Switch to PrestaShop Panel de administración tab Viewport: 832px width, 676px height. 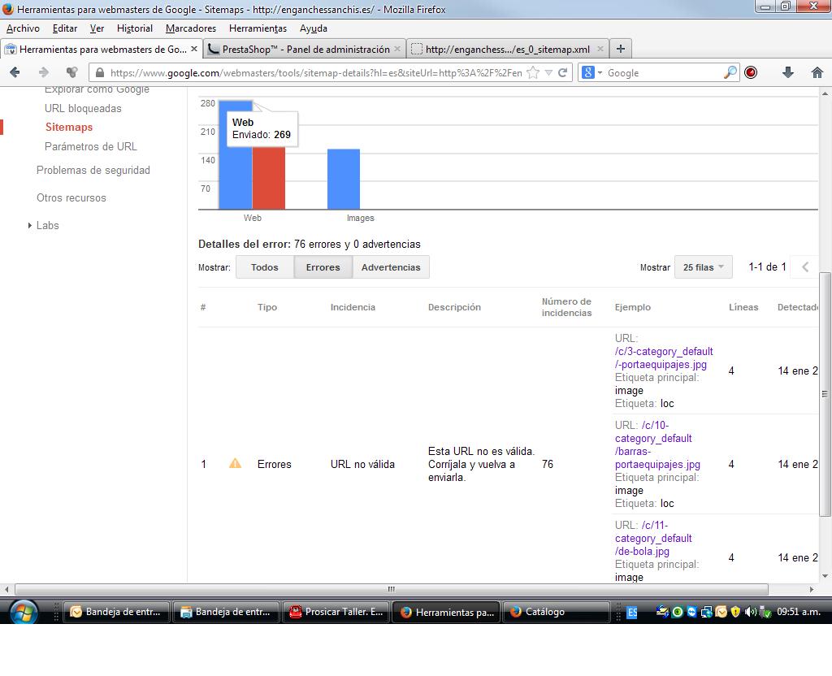pyautogui.click(x=305, y=49)
